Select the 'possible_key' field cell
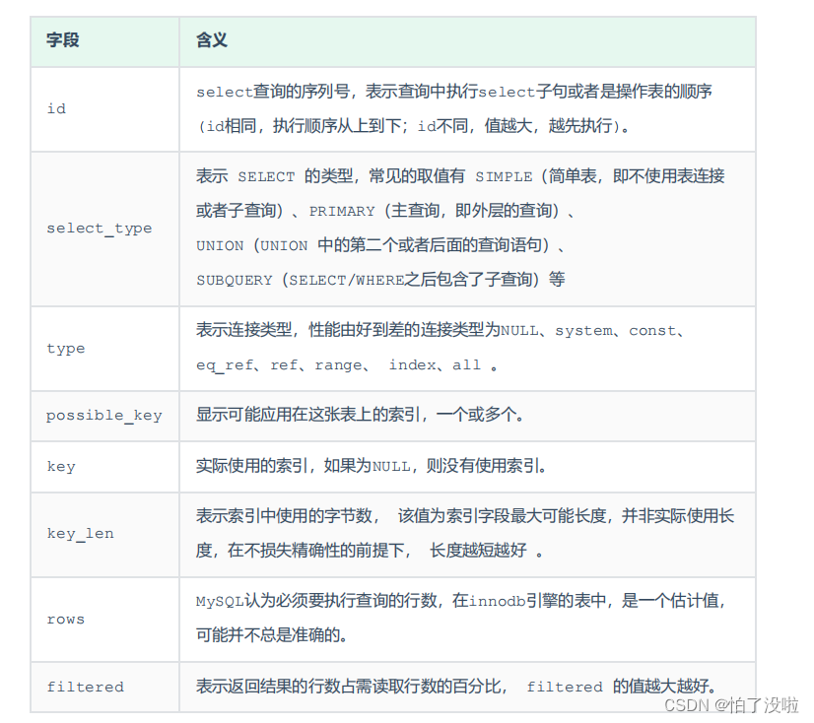Viewport: 814px width, 723px height. [104, 416]
